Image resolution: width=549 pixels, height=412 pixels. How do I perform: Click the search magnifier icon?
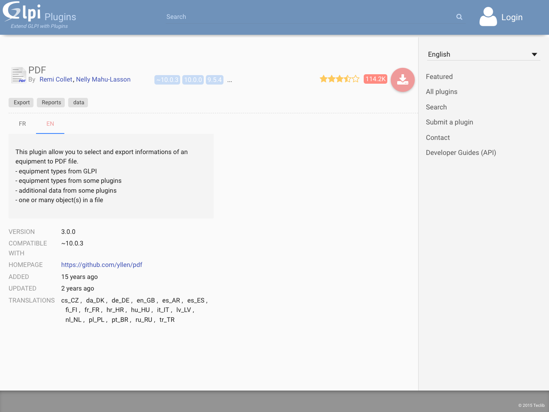459,17
